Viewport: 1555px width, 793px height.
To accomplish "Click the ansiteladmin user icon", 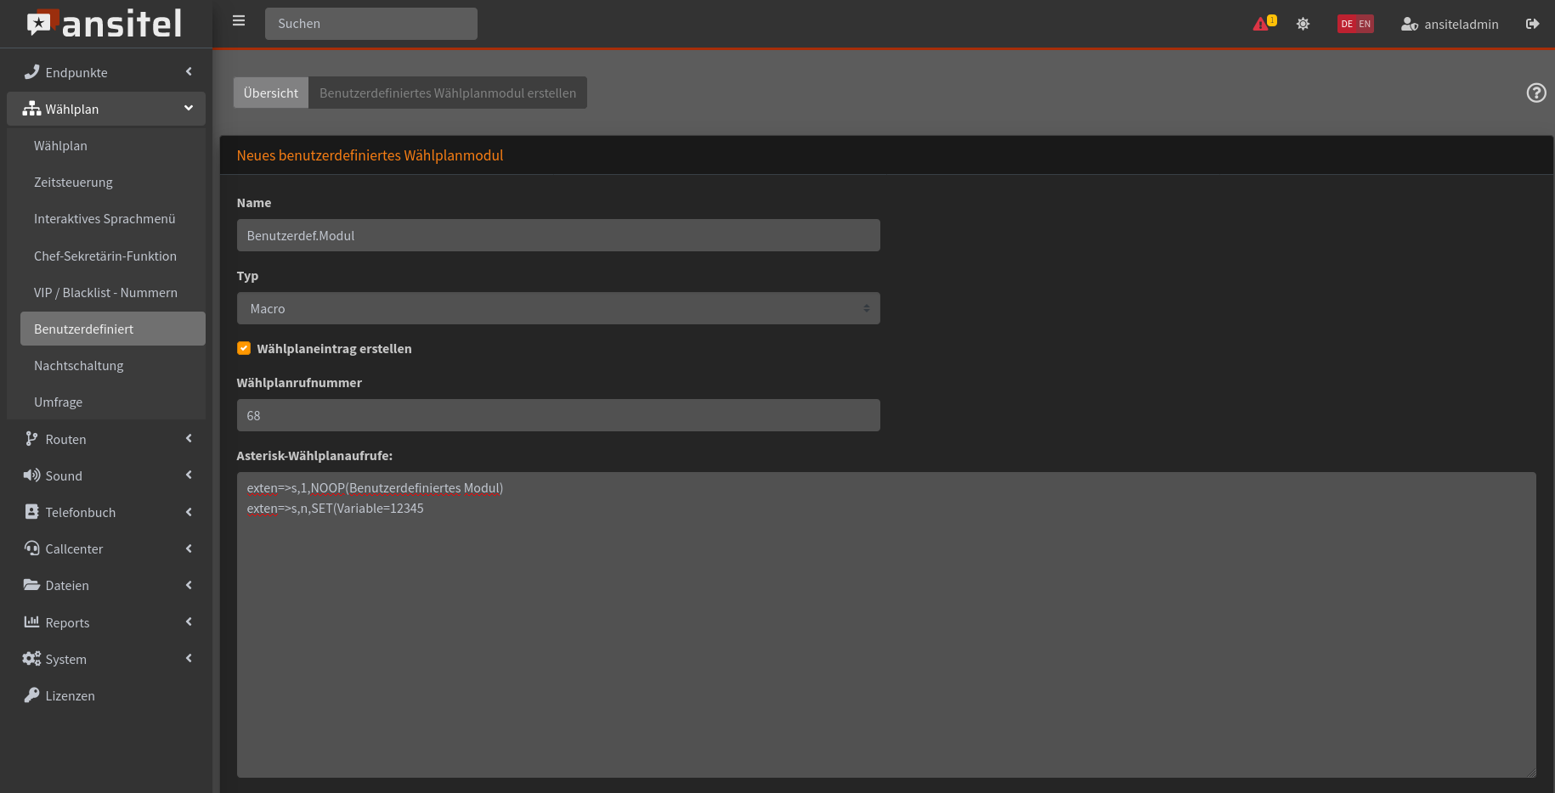I will [1409, 24].
